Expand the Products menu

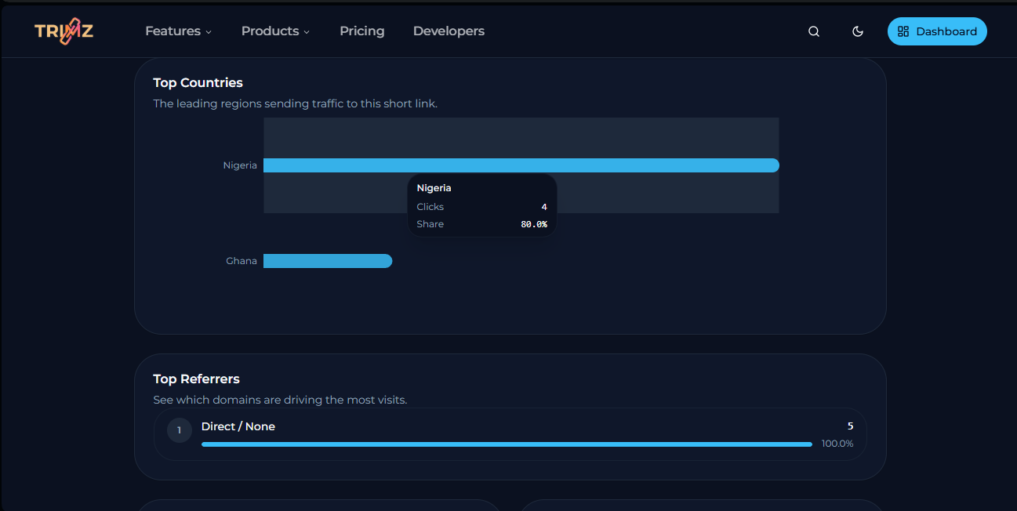[x=275, y=31]
